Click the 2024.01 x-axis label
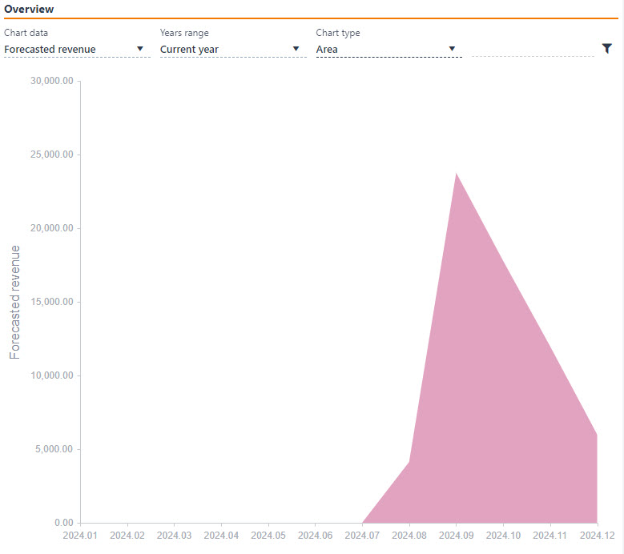Screen dimensions: 624x554 (80, 535)
